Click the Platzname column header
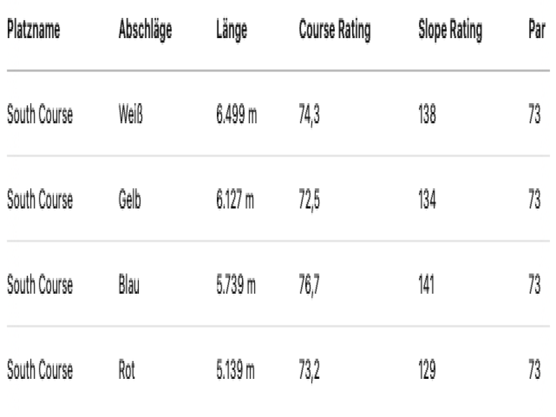Image resolution: width=556 pixels, height=417 pixels. (34, 29)
